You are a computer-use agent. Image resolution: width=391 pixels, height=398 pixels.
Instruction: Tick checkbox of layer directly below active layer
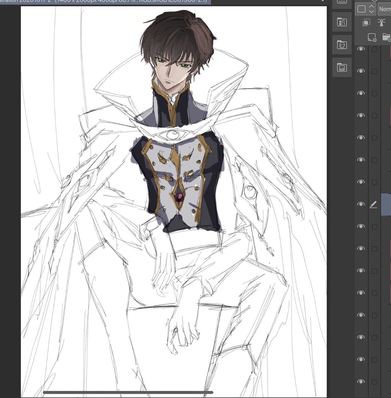click(x=375, y=227)
